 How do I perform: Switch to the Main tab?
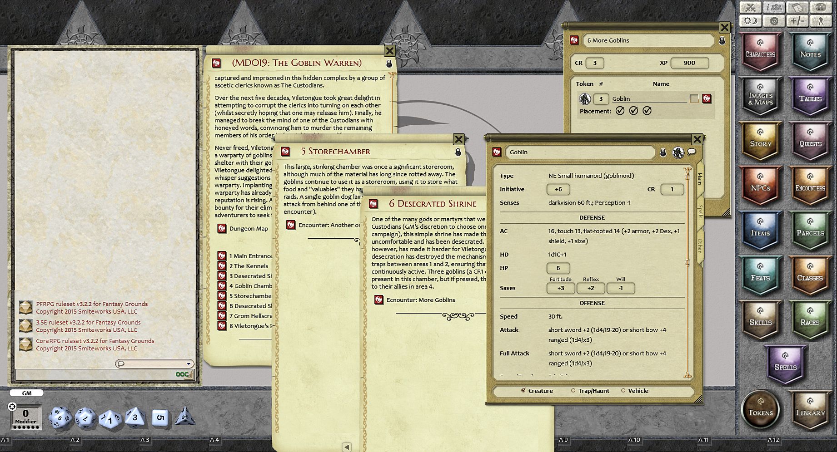(700, 178)
